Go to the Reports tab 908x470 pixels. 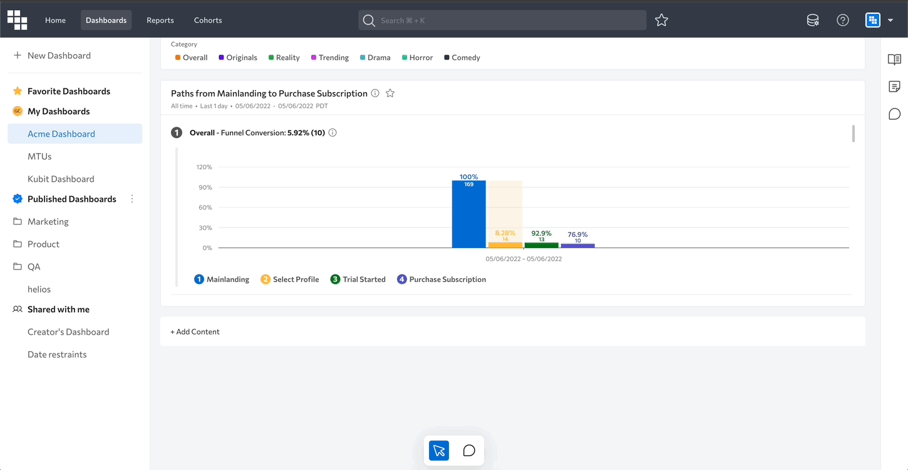(x=160, y=20)
